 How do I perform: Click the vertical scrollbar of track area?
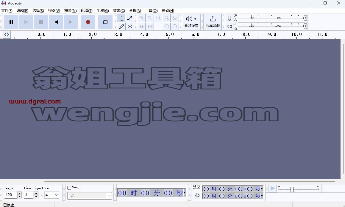click(343, 109)
